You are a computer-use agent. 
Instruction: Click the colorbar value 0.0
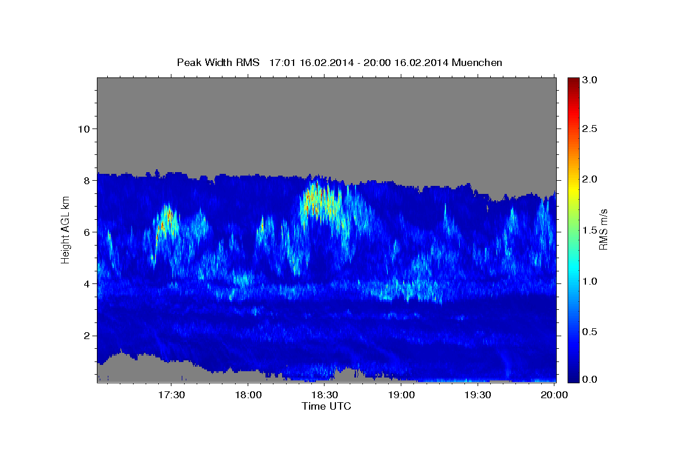coord(590,379)
